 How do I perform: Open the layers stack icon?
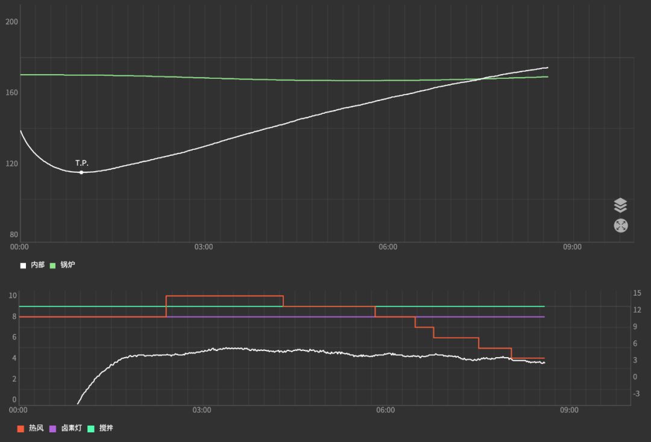point(620,205)
